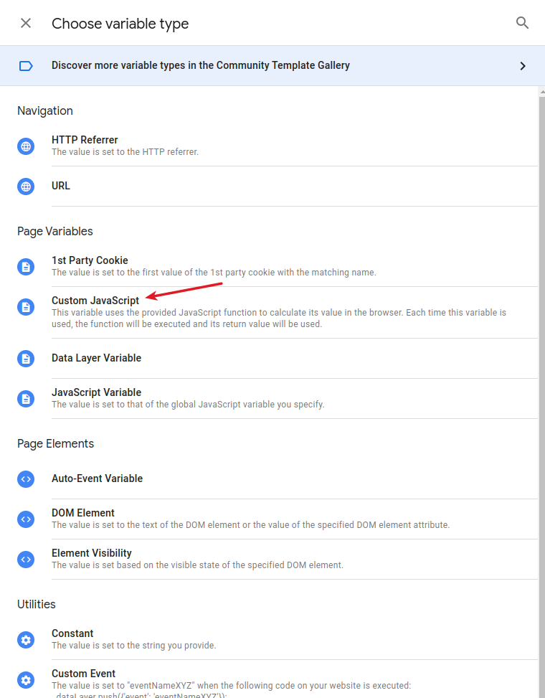Choose the DOM Element variable
This screenshot has width=545, height=698.
pyautogui.click(x=83, y=513)
